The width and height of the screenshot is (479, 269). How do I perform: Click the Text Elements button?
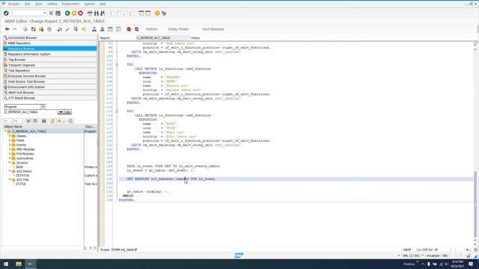click(213, 29)
